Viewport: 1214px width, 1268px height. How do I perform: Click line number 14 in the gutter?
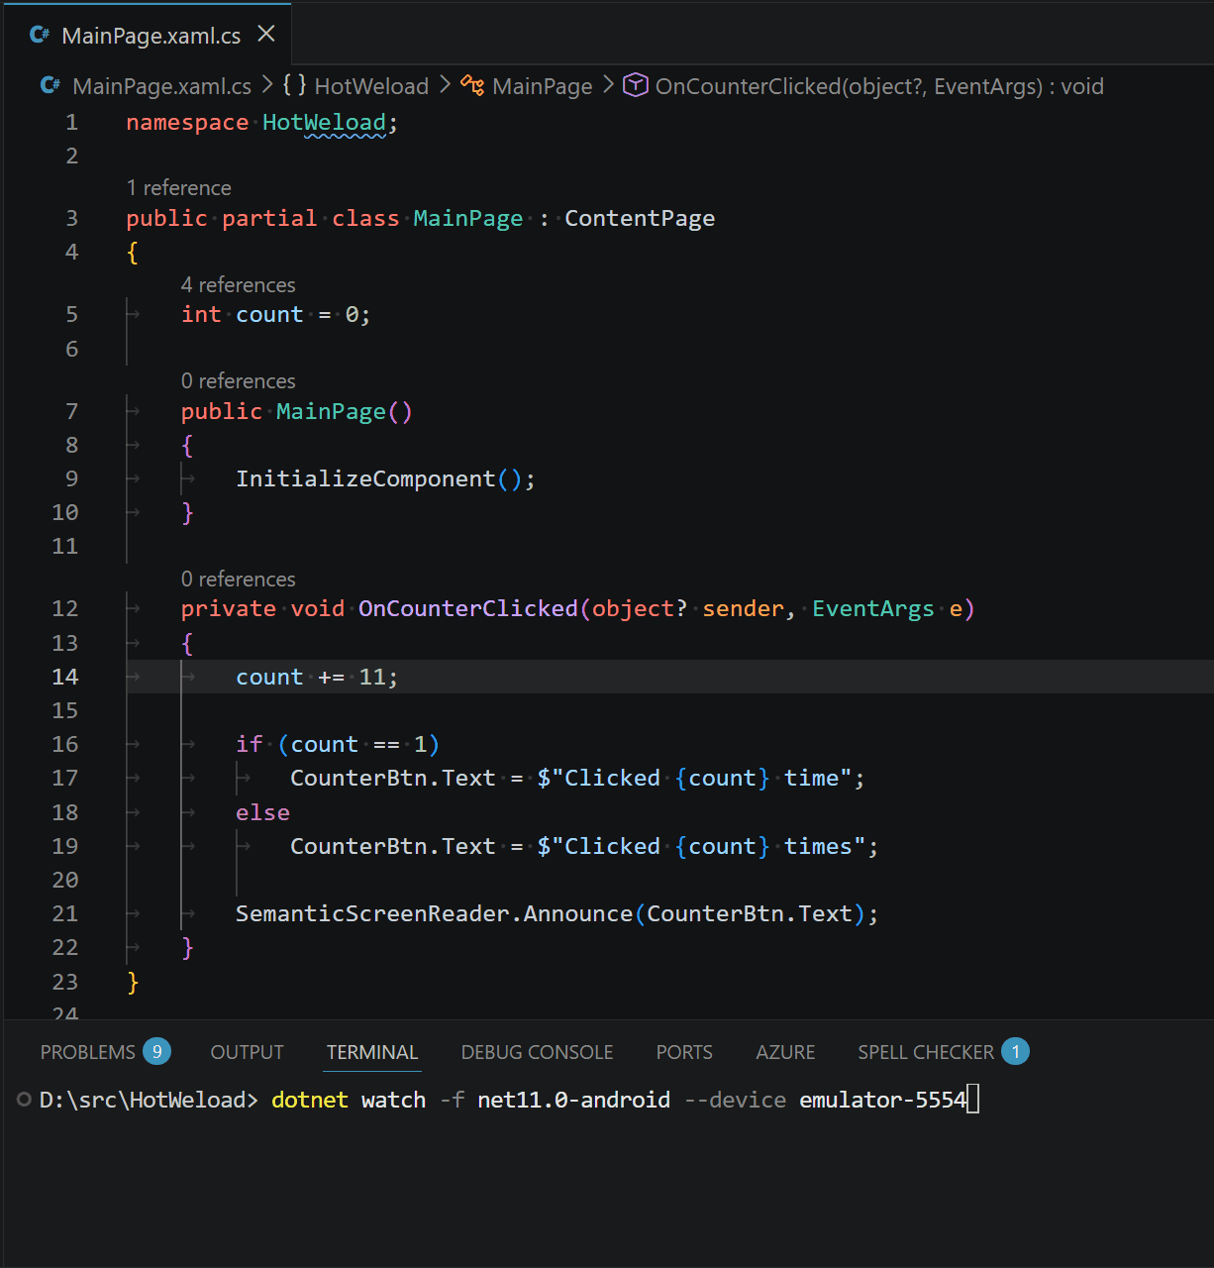(64, 677)
